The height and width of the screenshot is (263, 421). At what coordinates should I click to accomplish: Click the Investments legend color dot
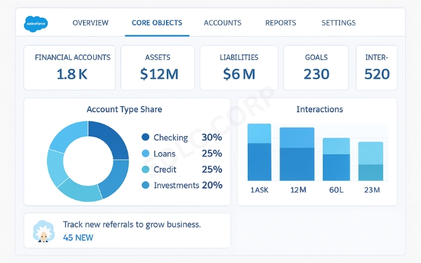[x=145, y=185]
